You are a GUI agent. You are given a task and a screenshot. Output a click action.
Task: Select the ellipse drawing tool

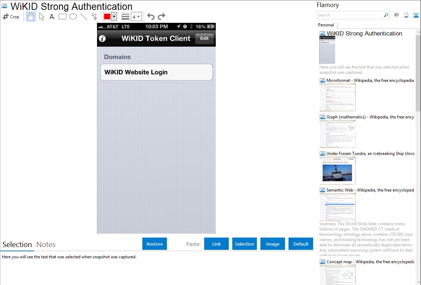coord(73,17)
